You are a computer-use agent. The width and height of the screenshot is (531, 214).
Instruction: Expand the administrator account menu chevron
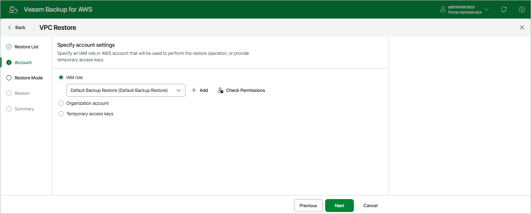tap(487, 10)
